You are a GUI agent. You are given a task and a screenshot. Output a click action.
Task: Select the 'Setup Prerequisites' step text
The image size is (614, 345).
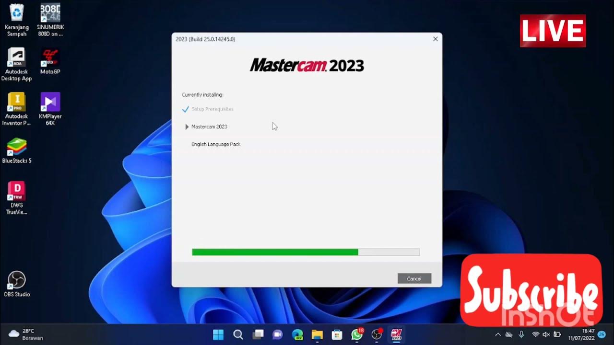[x=213, y=109]
